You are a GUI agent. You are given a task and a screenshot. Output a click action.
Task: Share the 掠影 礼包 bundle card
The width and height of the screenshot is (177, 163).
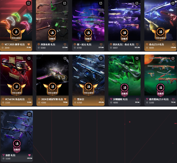click(x=29, y=114)
